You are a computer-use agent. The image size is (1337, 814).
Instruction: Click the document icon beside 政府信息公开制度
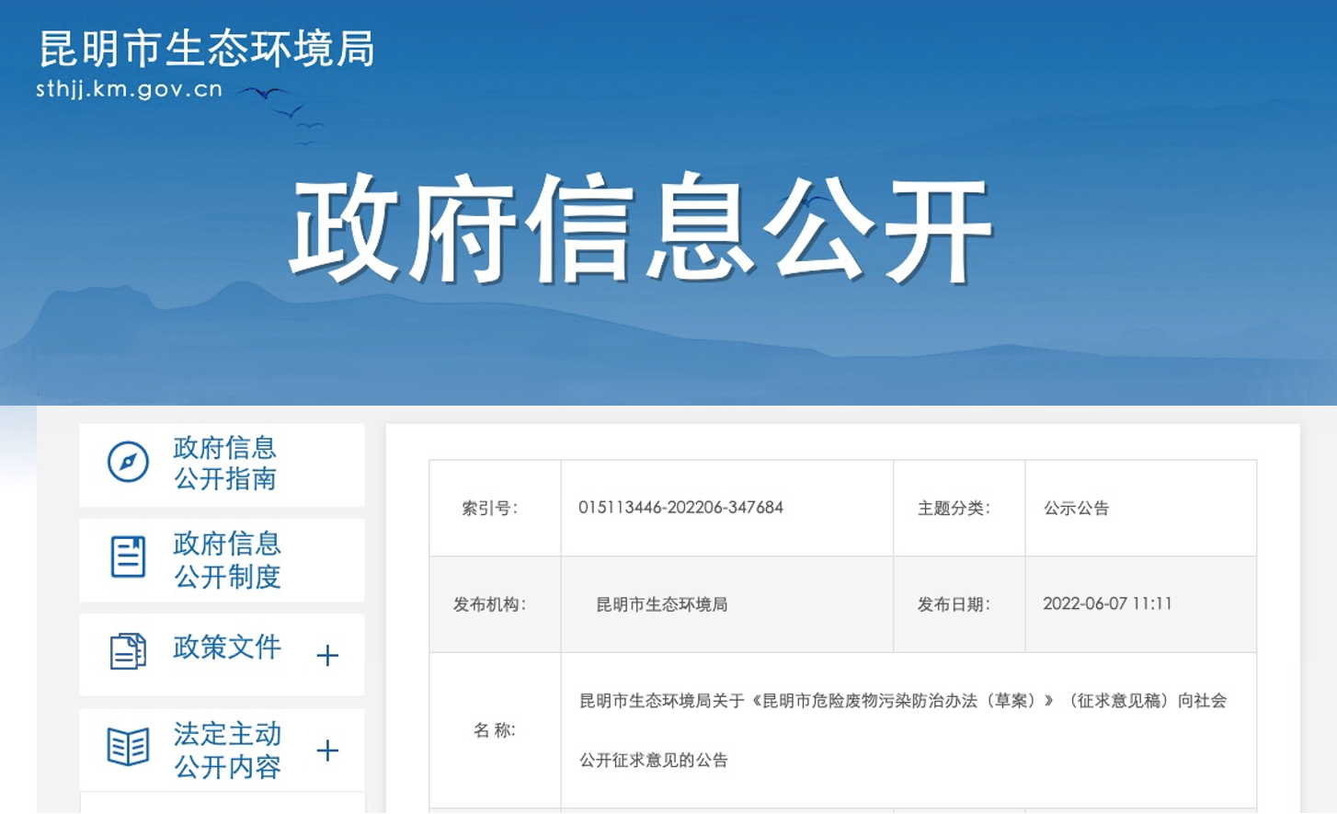128,556
